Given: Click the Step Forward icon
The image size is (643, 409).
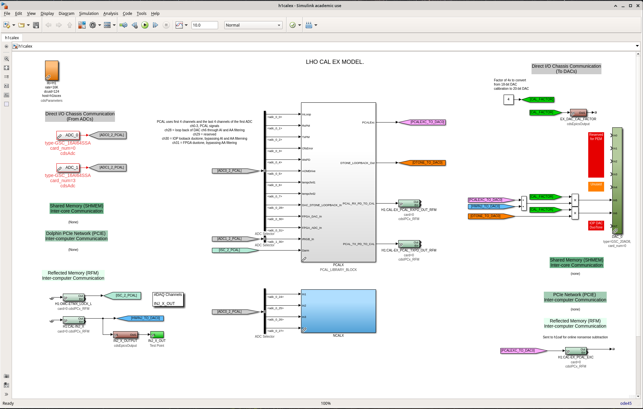Looking at the screenshot, I should pyautogui.click(x=155, y=25).
